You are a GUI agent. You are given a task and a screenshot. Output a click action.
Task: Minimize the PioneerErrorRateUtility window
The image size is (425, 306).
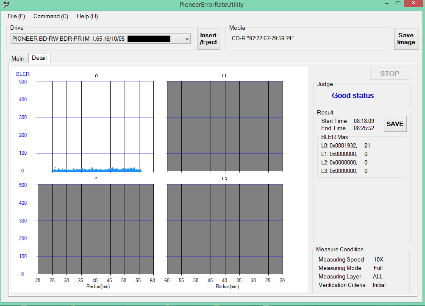pyautogui.click(x=387, y=3)
